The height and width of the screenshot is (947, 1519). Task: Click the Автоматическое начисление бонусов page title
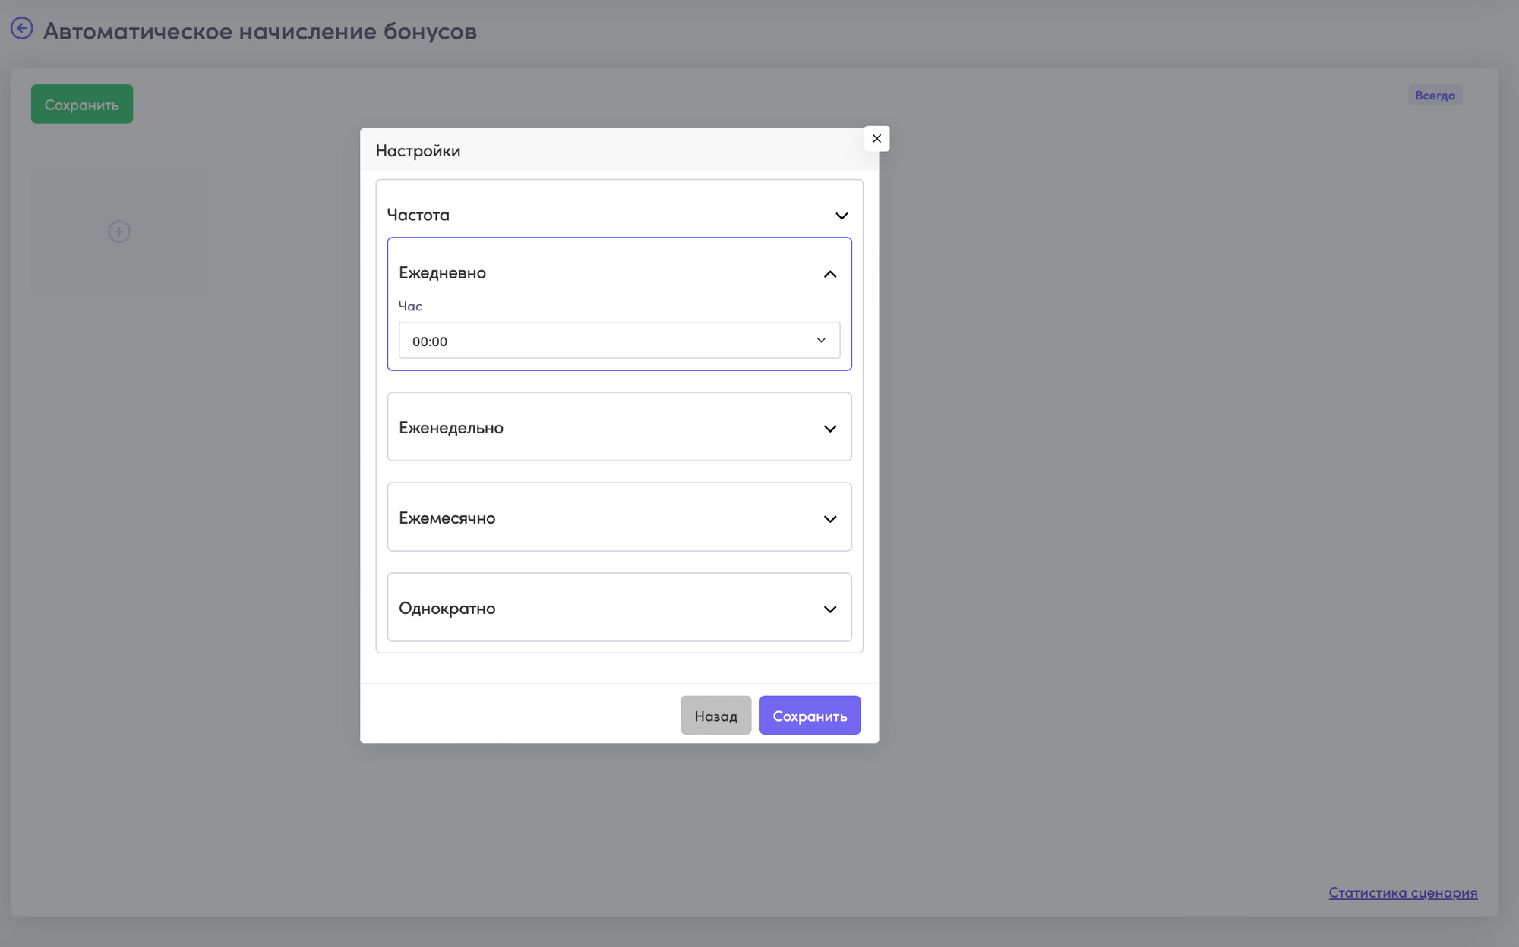260,31
